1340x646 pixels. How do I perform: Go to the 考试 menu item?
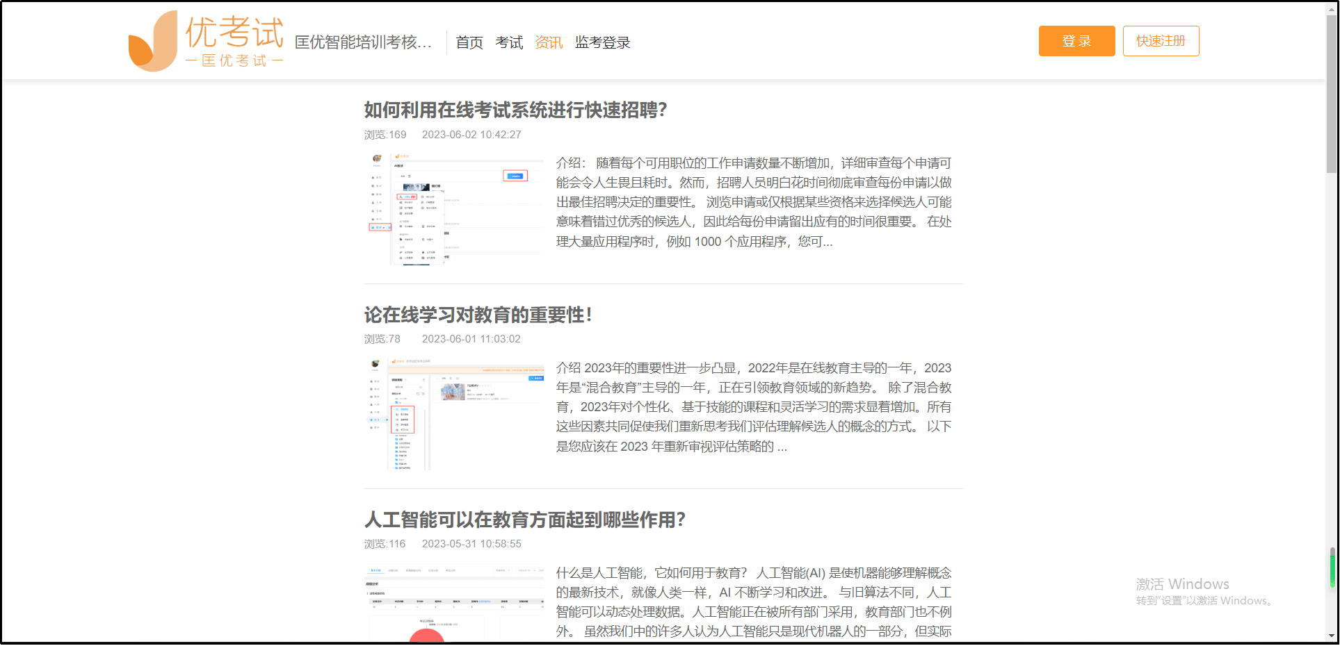pyautogui.click(x=508, y=42)
